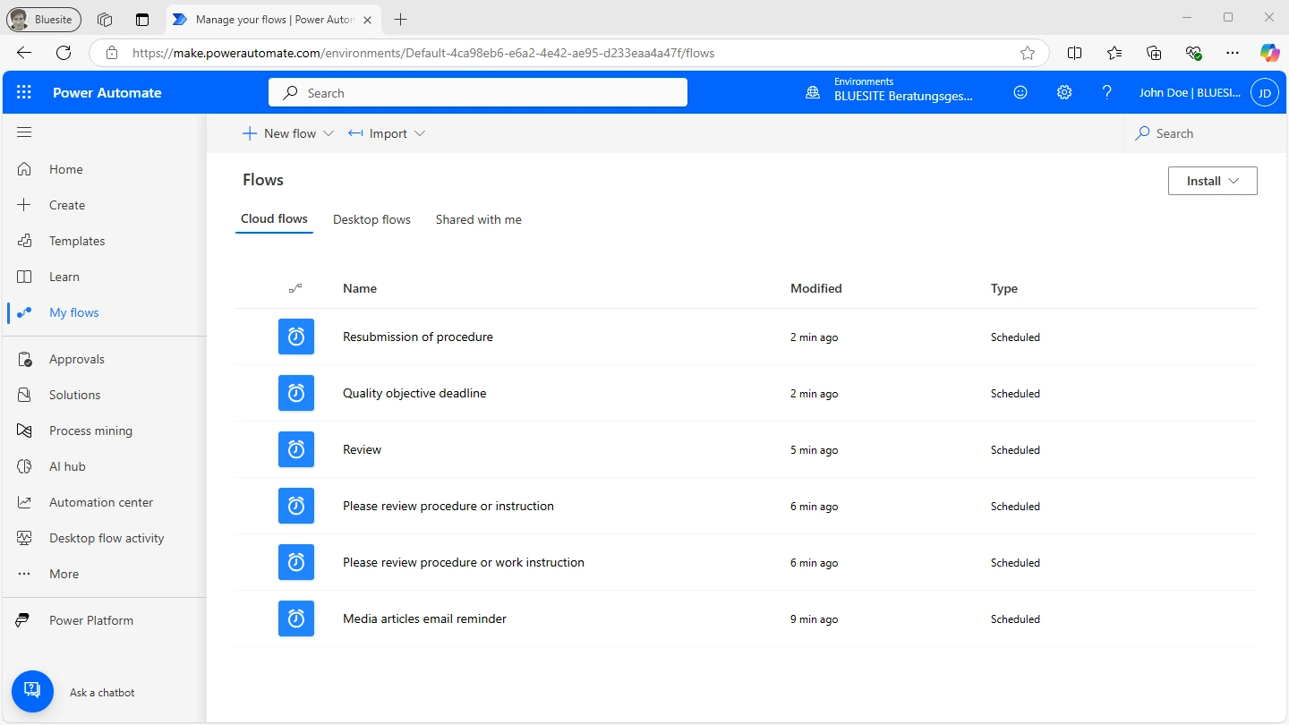Open the Settings gear icon

pos(1063,92)
